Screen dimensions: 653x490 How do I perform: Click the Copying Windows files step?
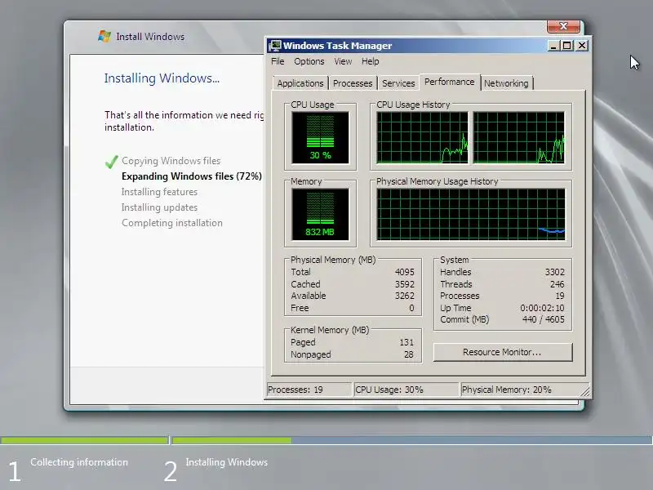pyautogui.click(x=171, y=161)
